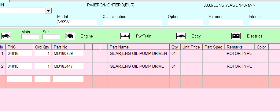Click empty Part No field in new row
280x111 pixels.
(x=68, y=79)
